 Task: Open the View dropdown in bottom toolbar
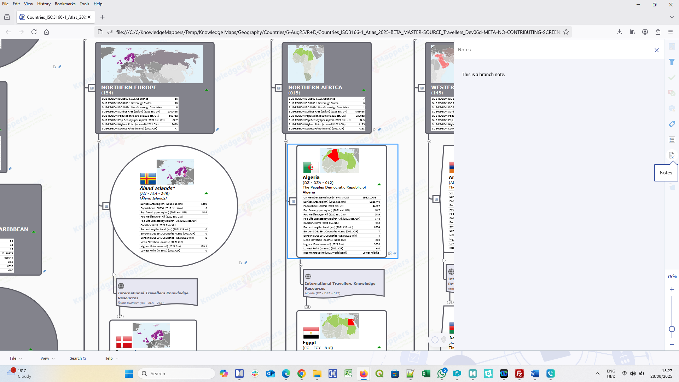point(47,358)
